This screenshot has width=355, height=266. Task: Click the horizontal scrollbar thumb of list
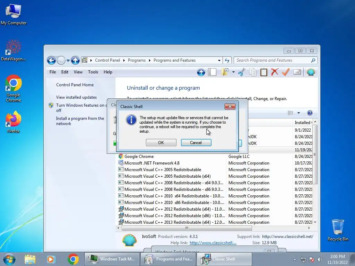click(x=187, y=228)
